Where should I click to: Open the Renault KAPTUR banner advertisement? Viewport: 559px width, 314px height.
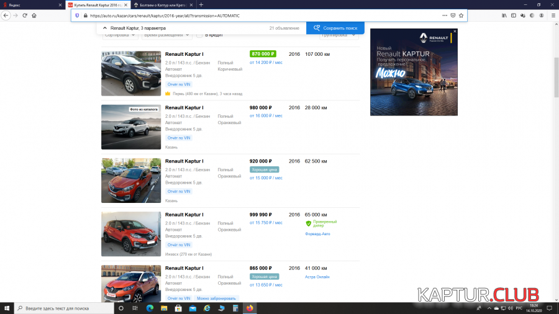(414, 72)
